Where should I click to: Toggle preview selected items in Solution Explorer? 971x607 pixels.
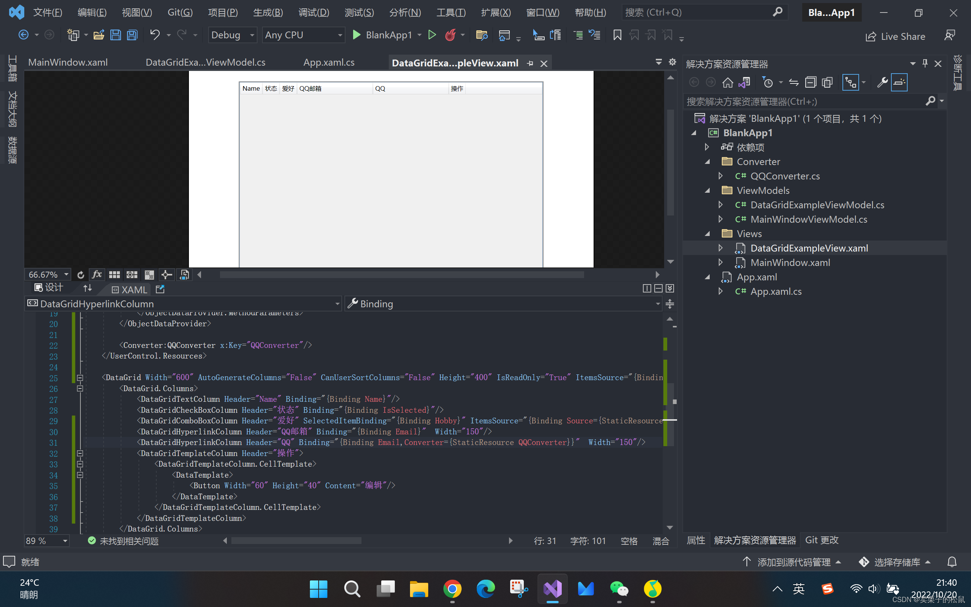coord(899,82)
